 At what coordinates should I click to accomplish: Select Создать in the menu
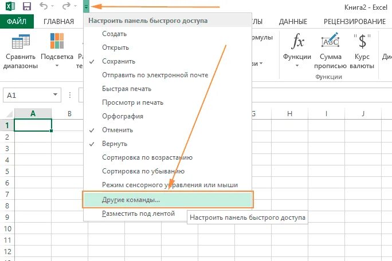167,34
